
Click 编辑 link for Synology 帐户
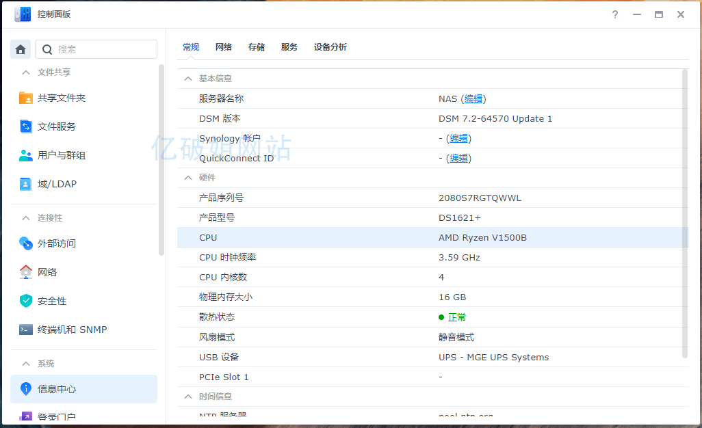pyautogui.click(x=458, y=139)
